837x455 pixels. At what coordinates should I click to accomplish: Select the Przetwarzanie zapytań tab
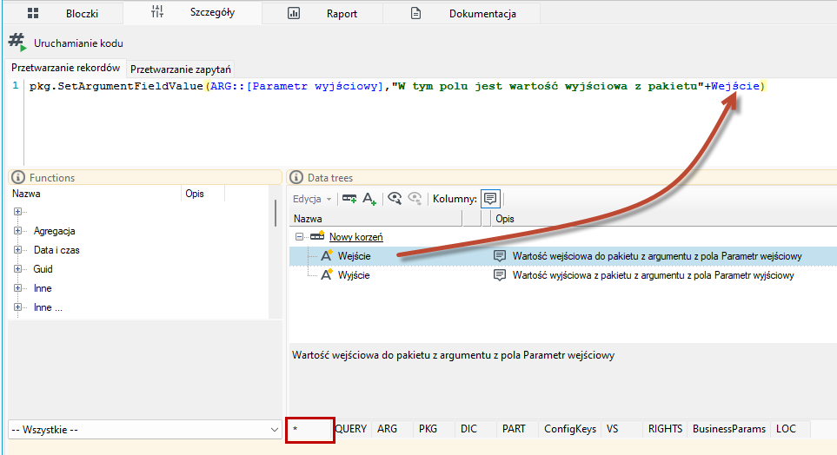click(181, 69)
